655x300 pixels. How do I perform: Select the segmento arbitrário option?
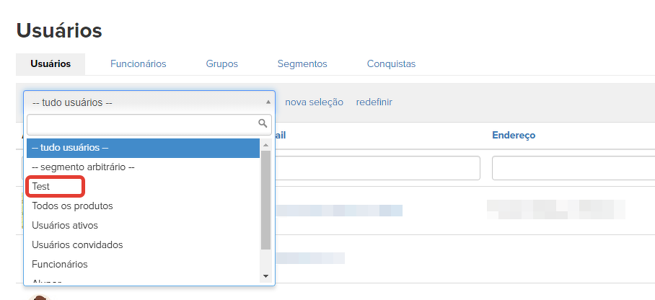click(x=83, y=167)
